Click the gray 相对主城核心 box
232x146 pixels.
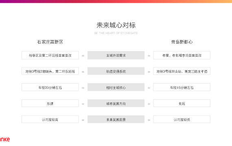point(116,88)
